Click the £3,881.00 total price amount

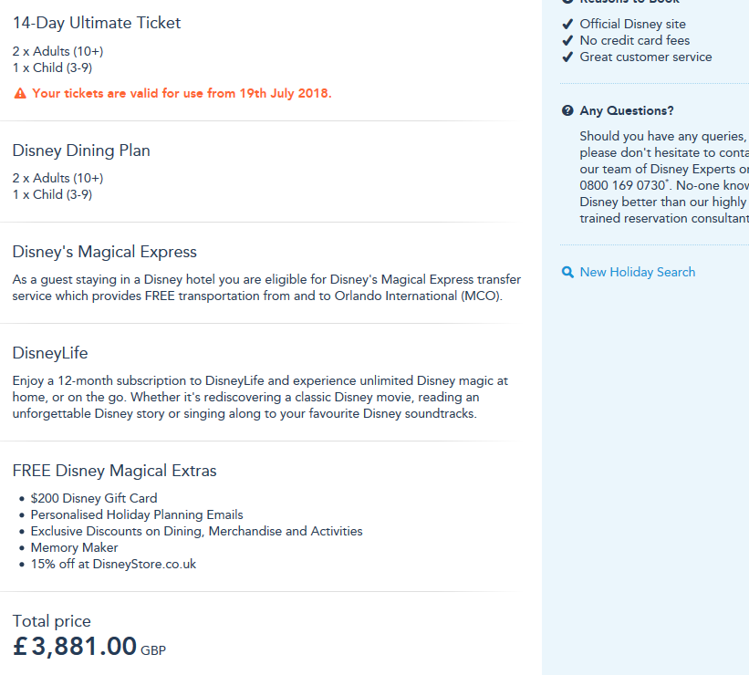pyautogui.click(x=75, y=647)
